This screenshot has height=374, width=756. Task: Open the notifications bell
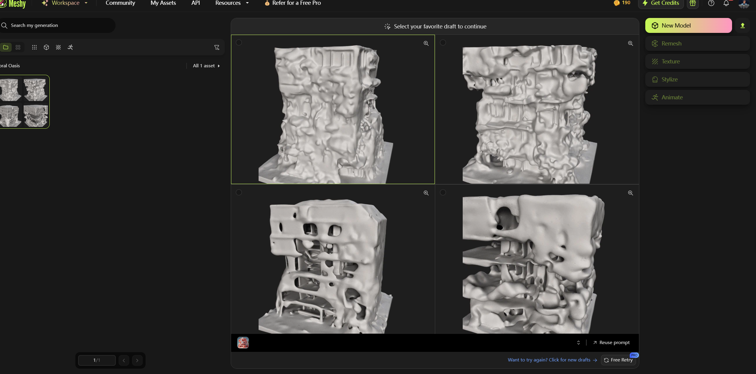[726, 3]
